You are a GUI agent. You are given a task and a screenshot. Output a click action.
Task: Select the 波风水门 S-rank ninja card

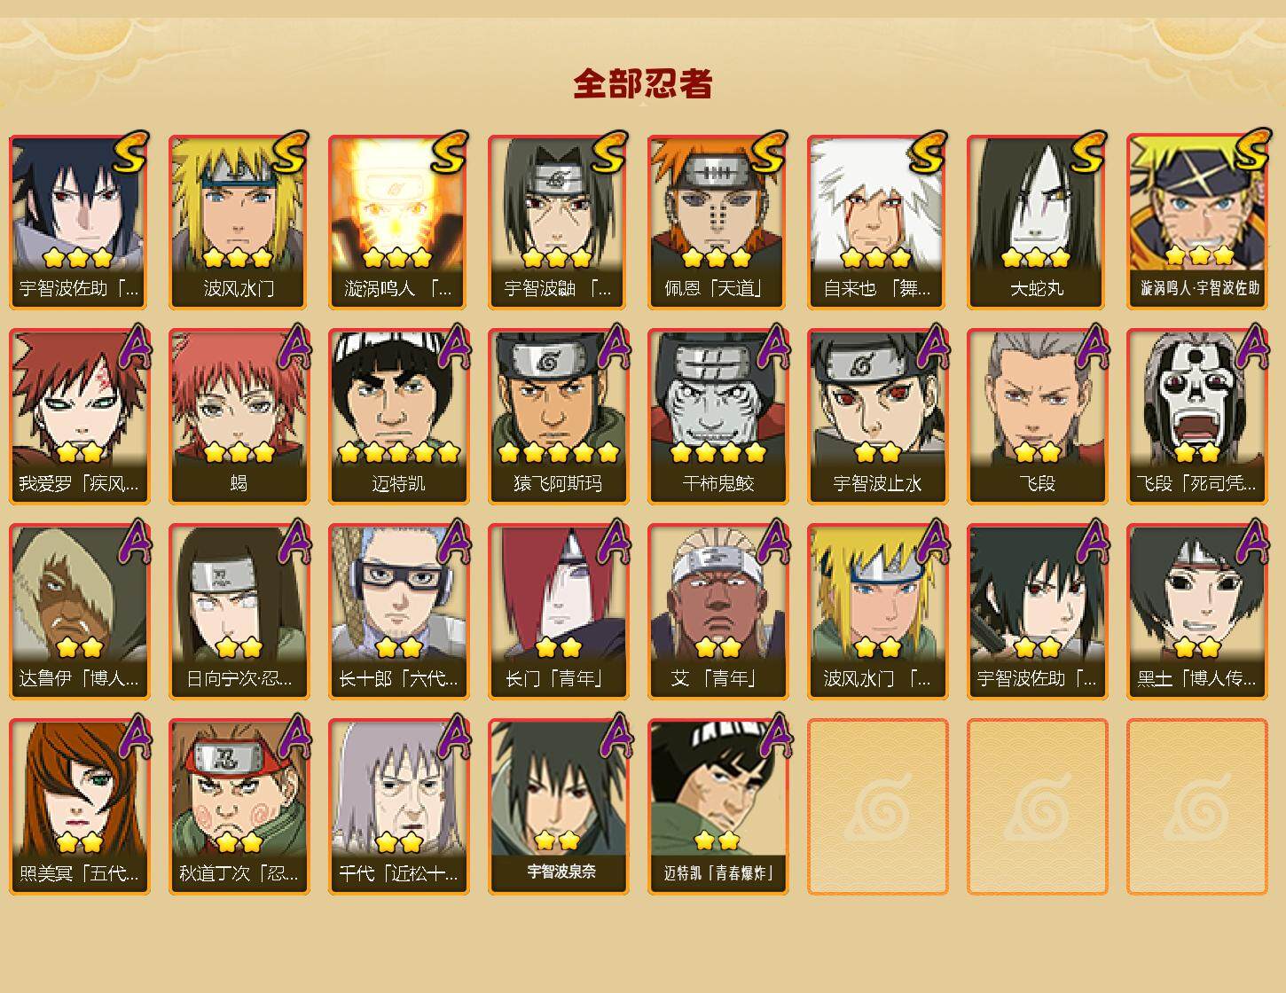pyautogui.click(x=239, y=222)
